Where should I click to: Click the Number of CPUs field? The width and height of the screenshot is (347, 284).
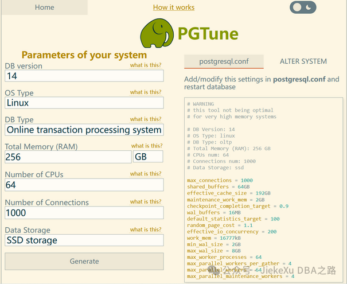click(x=84, y=185)
